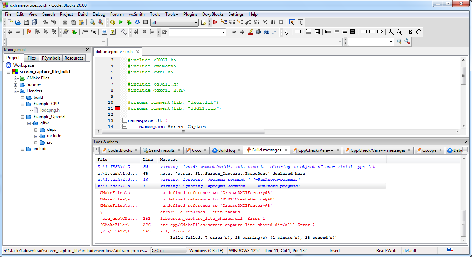Toggle selected text only search option
This screenshot has width=472, height=257.
pyautogui.click(x=258, y=32)
